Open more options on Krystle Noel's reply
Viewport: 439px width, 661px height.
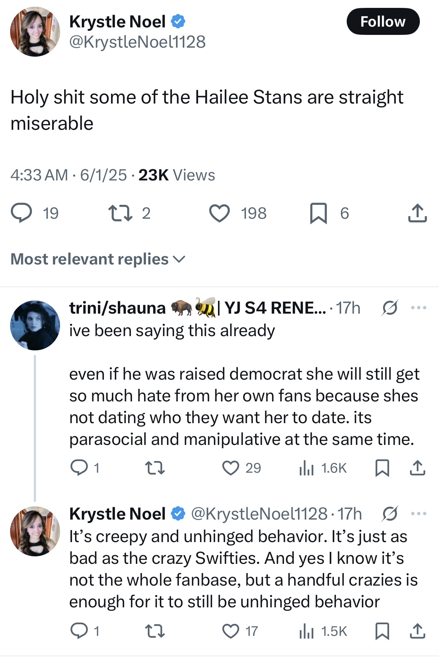pos(419,514)
